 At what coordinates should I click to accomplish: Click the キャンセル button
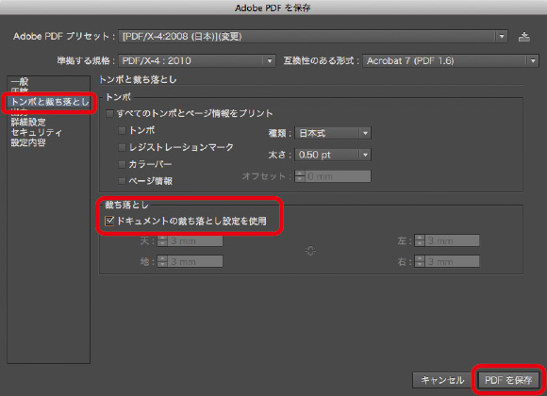point(442,380)
